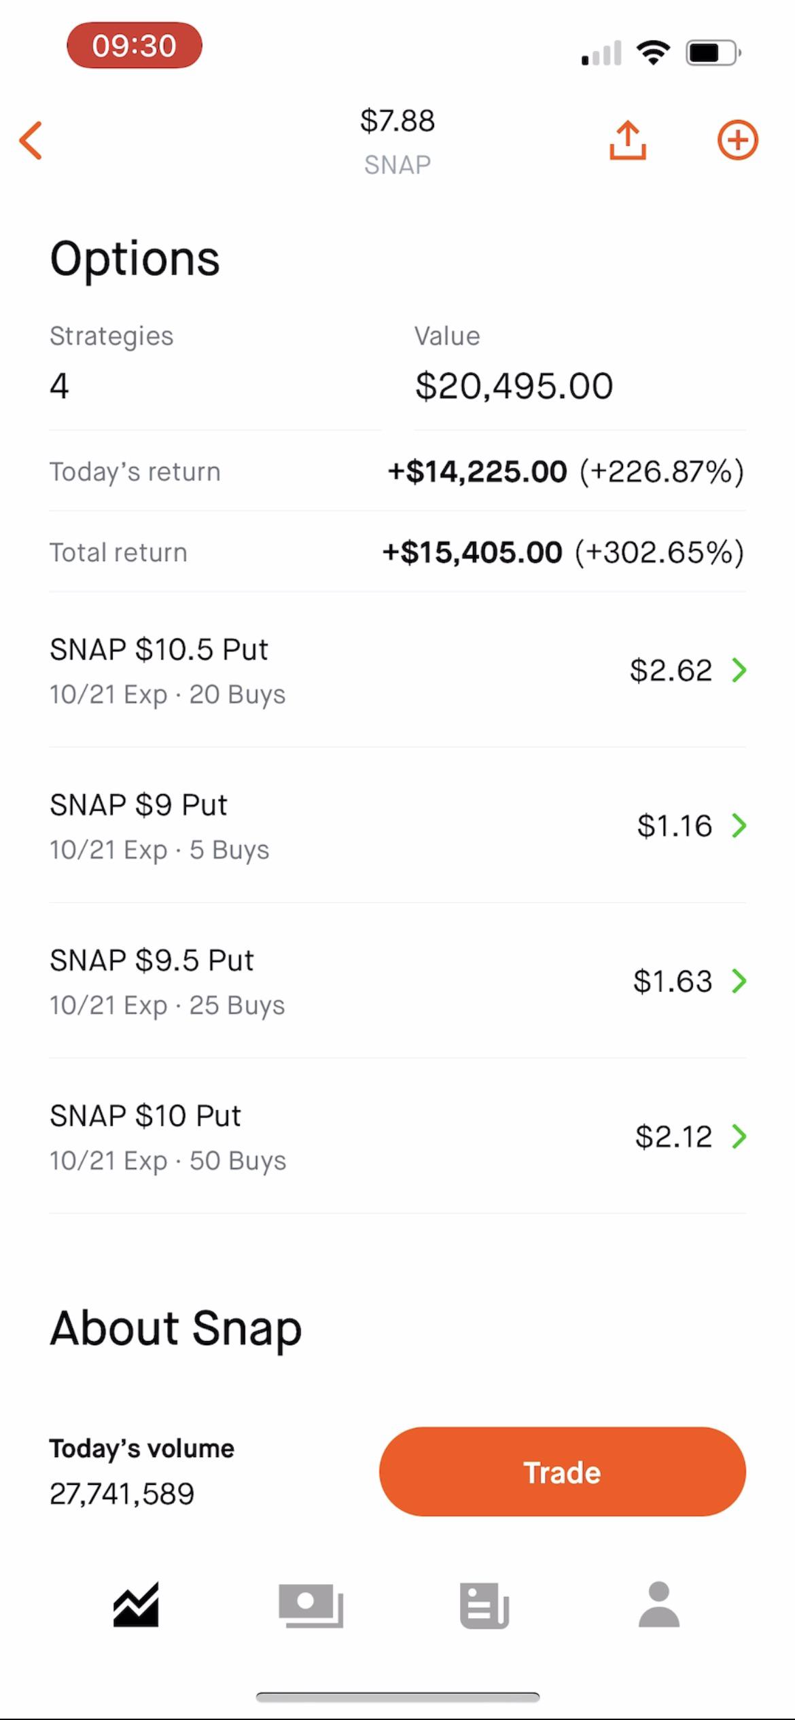The height and width of the screenshot is (1720, 795).
Task: Open the account profile tab icon
Action: point(658,1605)
